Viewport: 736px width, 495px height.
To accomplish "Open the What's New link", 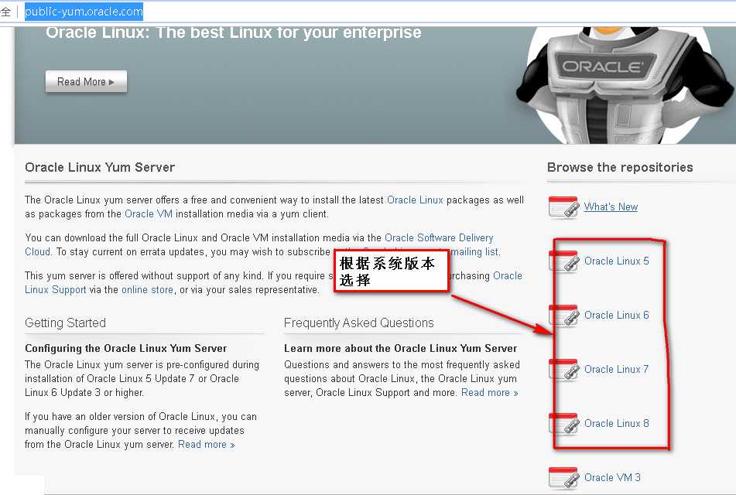I will (x=611, y=207).
